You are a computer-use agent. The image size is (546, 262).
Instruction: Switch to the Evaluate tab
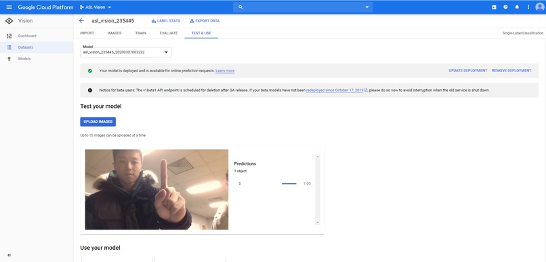coord(169,33)
